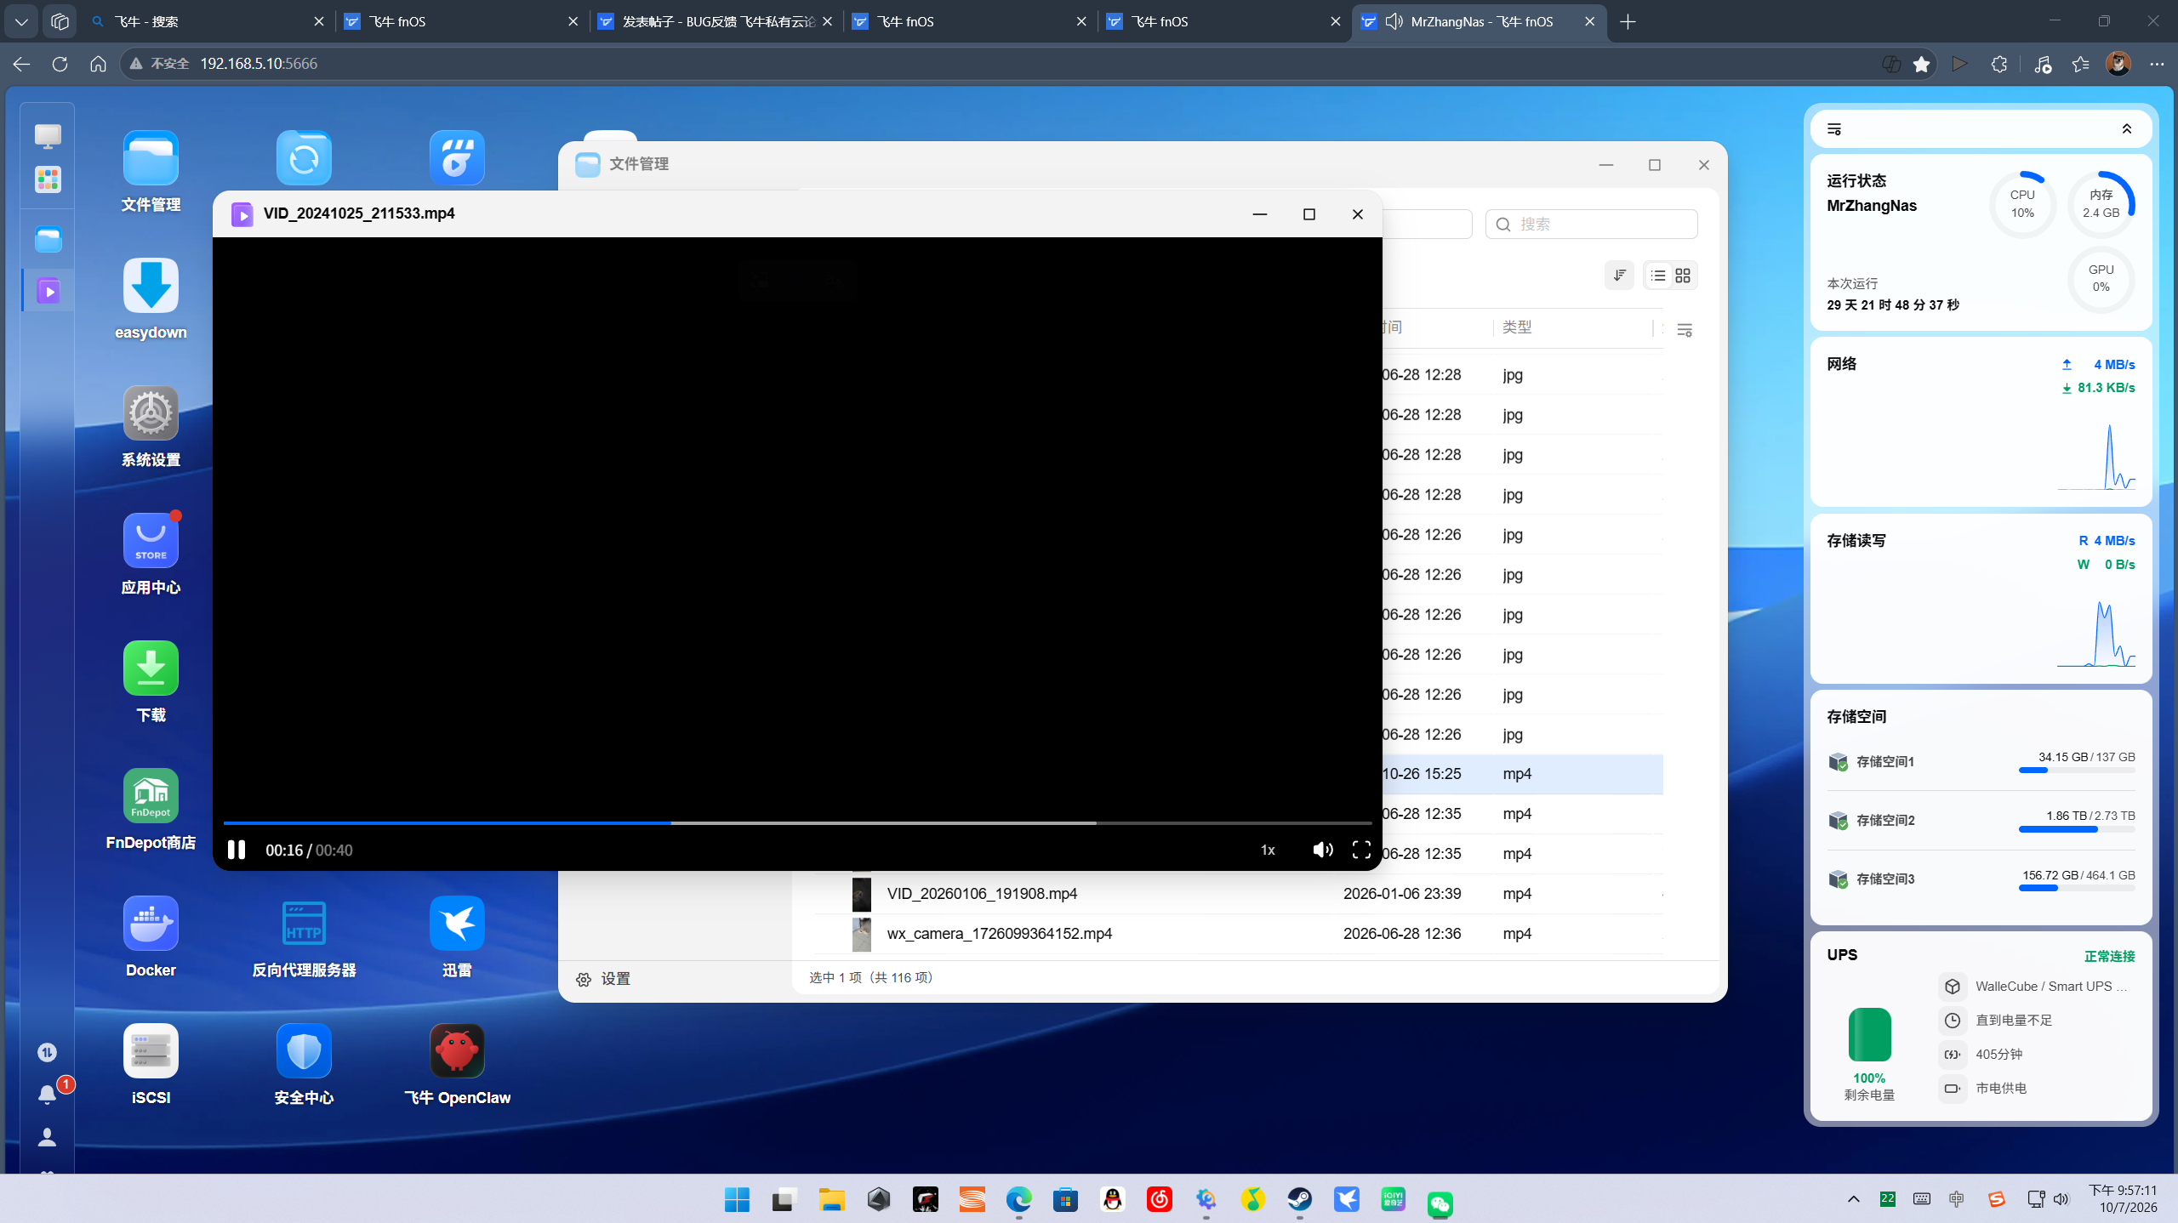Open the 1x playback speed menu
The height and width of the screenshot is (1223, 2178).
pos(1268,850)
